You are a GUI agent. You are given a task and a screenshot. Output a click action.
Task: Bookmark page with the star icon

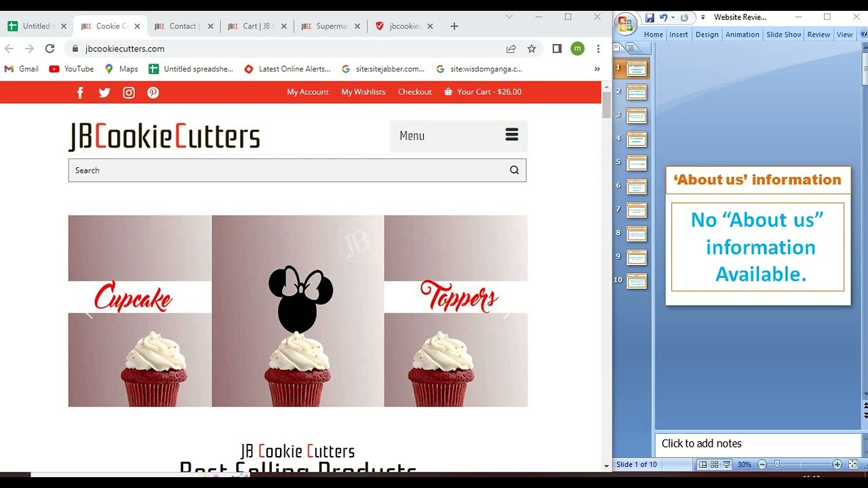point(532,49)
